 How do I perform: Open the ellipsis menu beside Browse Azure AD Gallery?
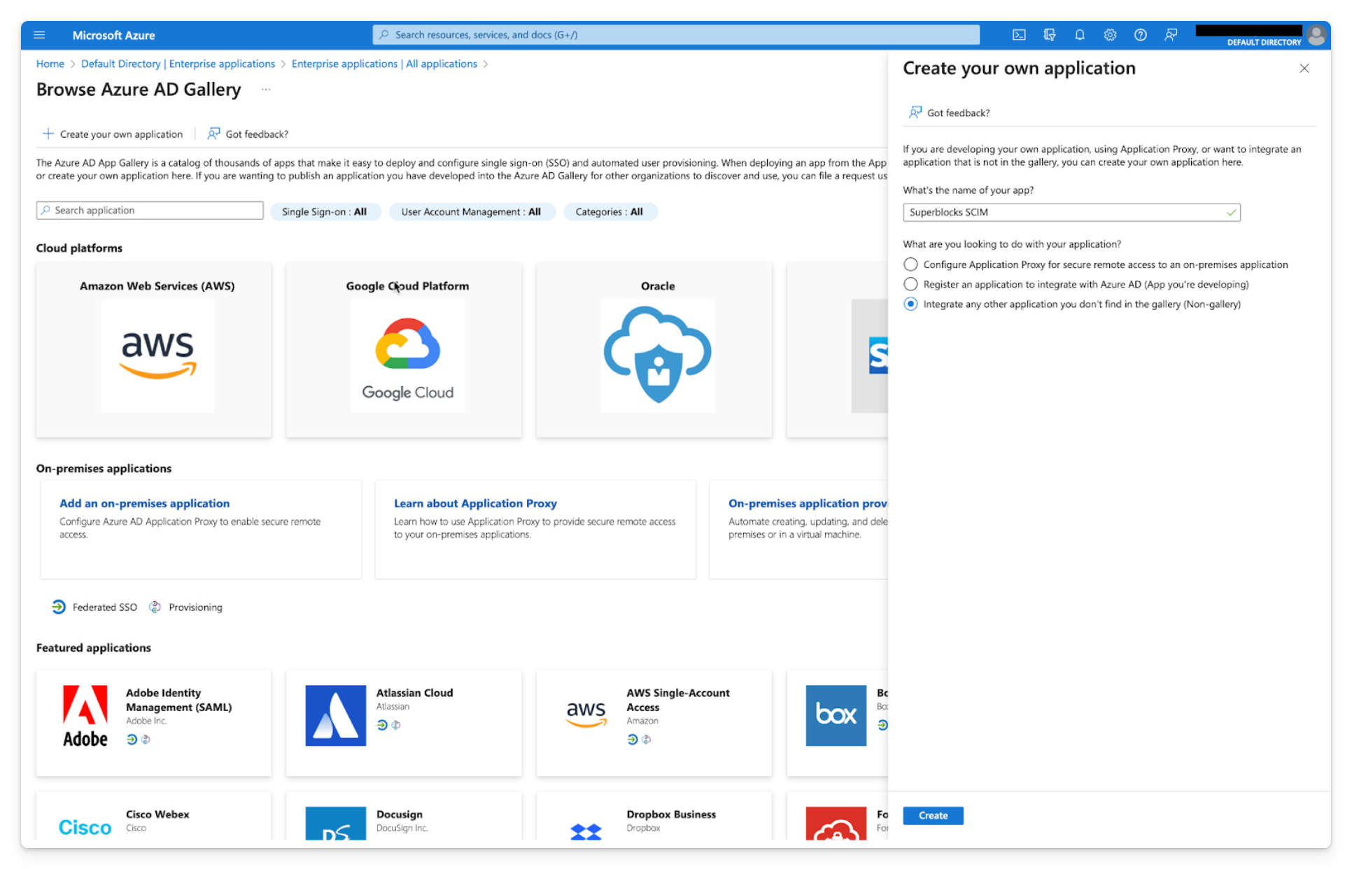[x=266, y=90]
